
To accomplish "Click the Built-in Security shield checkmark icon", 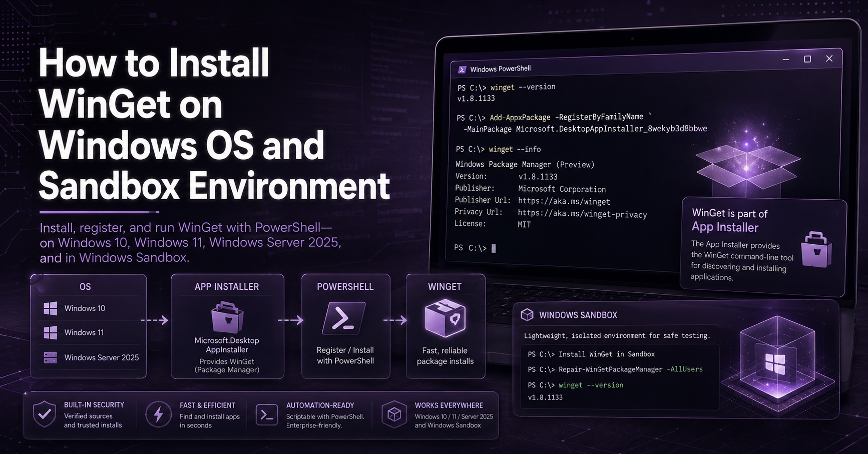I will 45,414.
